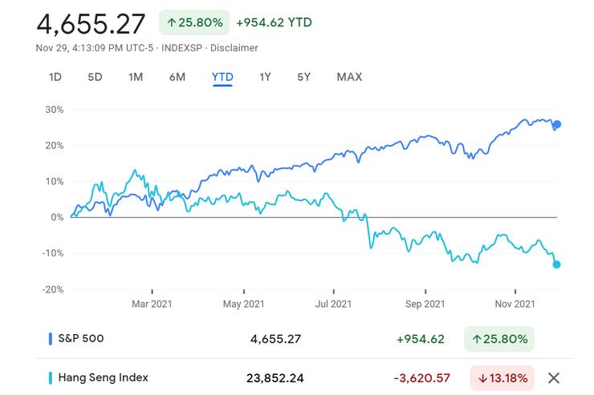The width and height of the screenshot is (594, 395).
Task: Open the Disclaimer link
Action: point(235,48)
